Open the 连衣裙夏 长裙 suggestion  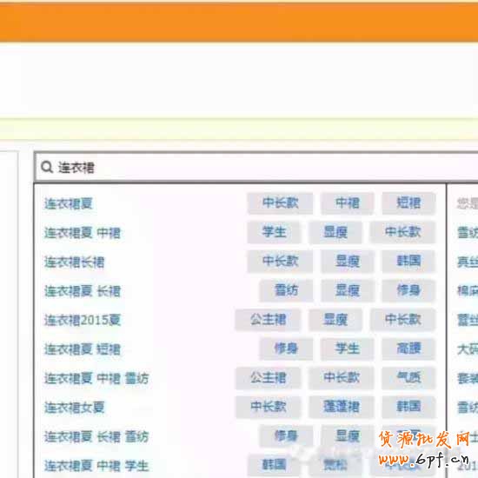[x=83, y=291]
